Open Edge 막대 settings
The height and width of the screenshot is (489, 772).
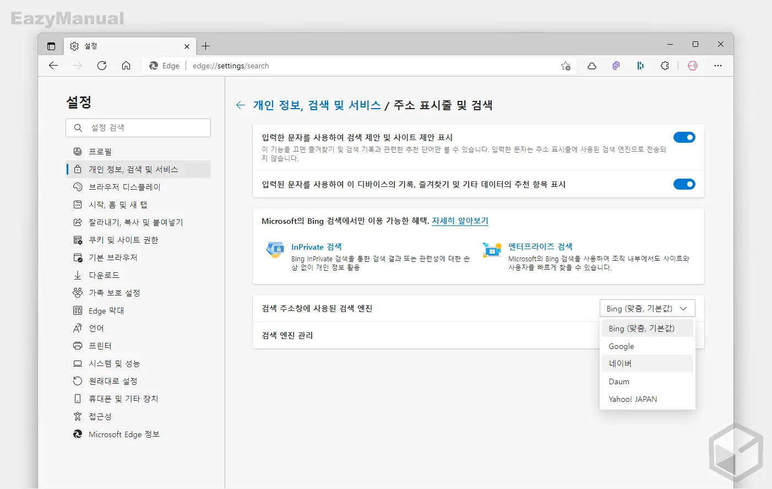click(x=138, y=310)
